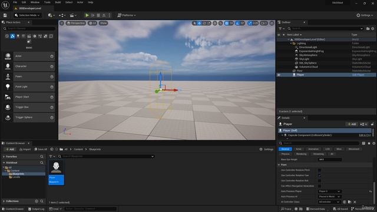The height and width of the screenshot is (212, 377).
Task: Open the Cinematics clapperboard menu
Action: [x=73, y=15]
